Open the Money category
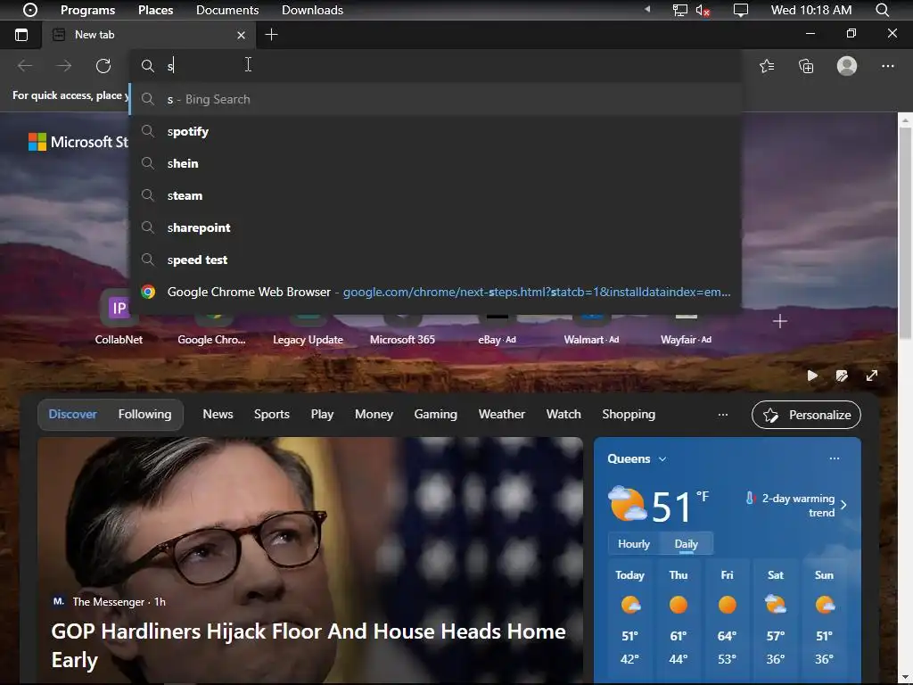913x685 pixels. click(374, 414)
